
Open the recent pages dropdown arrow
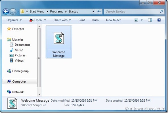pyautogui.click(x=18, y=12)
